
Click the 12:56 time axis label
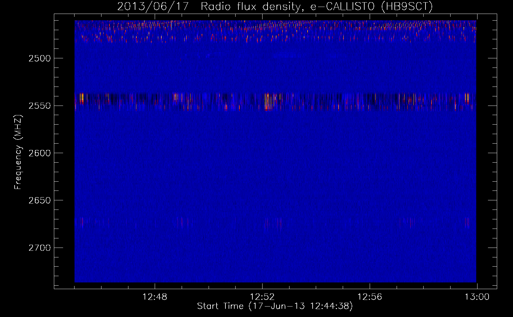(x=370, y=297)
